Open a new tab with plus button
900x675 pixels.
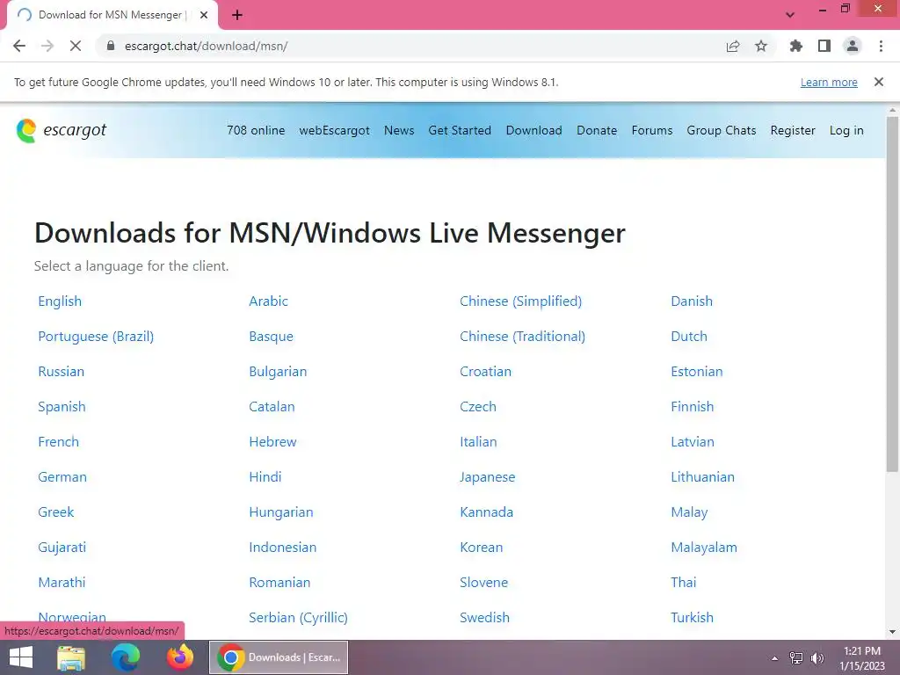(x=237, y=15)
